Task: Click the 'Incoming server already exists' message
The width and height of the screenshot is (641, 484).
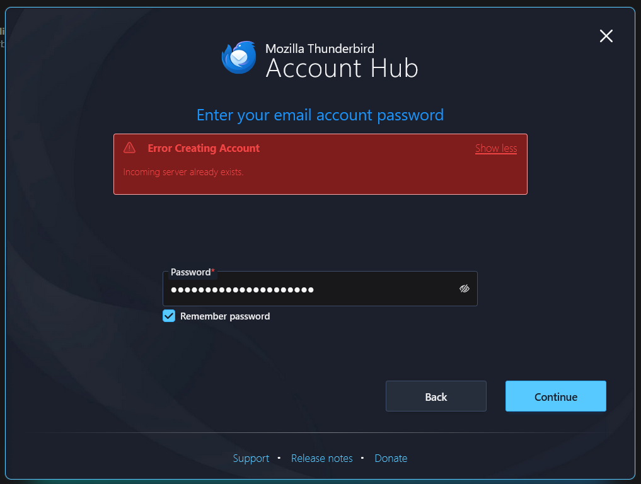Action: 183,172
